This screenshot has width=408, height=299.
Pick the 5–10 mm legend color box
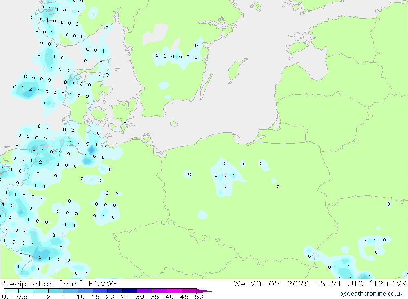coord(70,291)
